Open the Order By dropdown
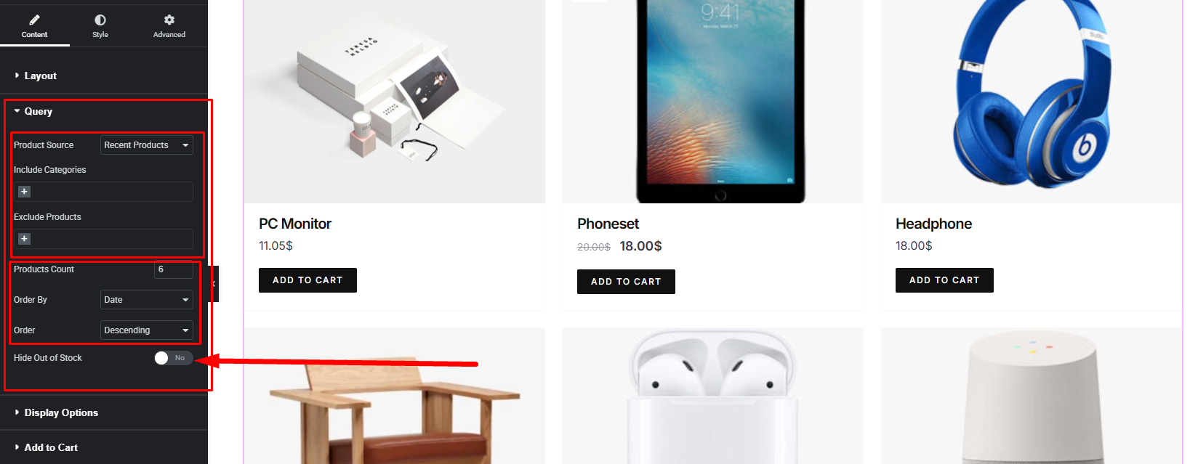 point(146,300)
